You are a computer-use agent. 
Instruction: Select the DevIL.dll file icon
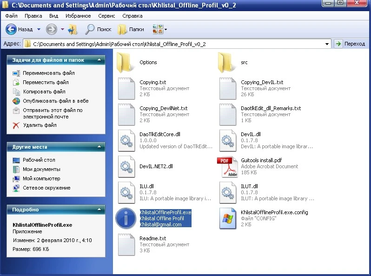[227, 141]
